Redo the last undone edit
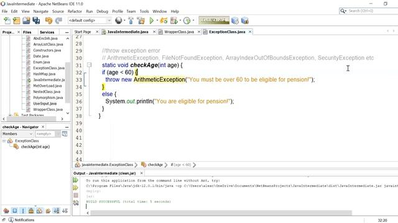 pyautogui.click(x=58, y=20)
